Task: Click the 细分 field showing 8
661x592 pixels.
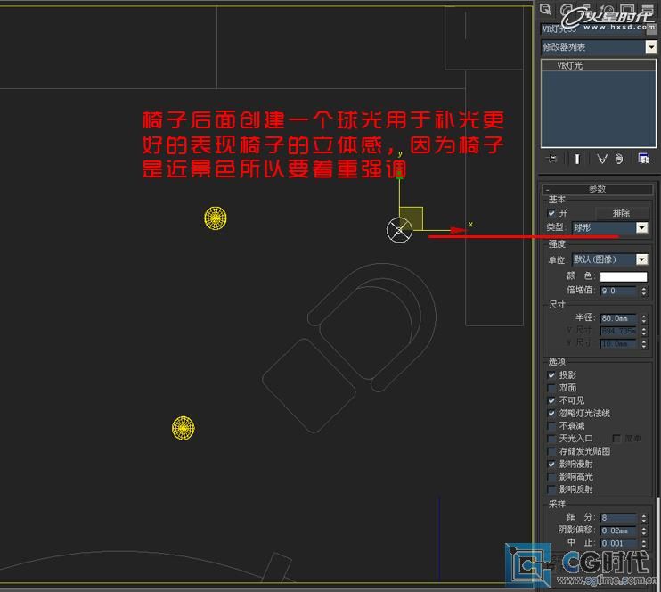Action: (618, 517)
